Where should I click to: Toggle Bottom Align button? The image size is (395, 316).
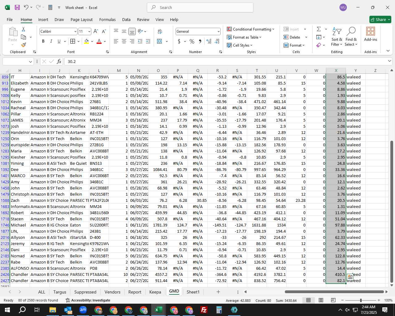[x=132, y=31]
